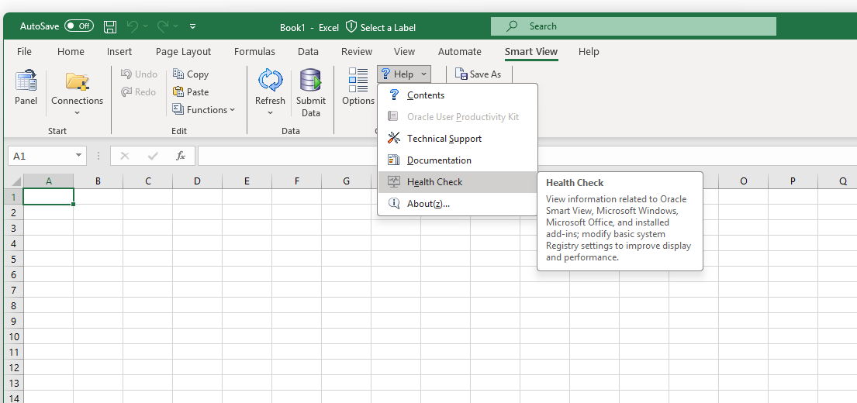This screenshot has height=403, width=857.
Task: Expand the Quick Access Toolbar customize arrow
Action: point(192,27)
